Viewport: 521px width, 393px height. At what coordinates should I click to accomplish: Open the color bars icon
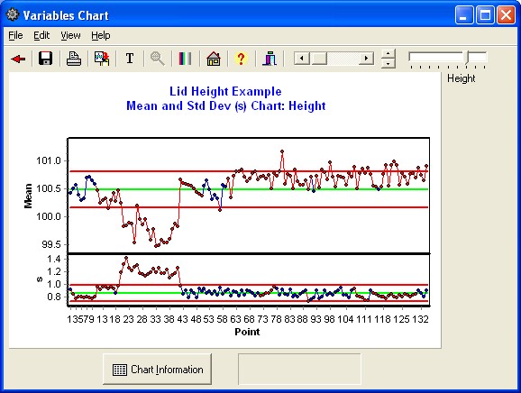(x=185, y=59)
